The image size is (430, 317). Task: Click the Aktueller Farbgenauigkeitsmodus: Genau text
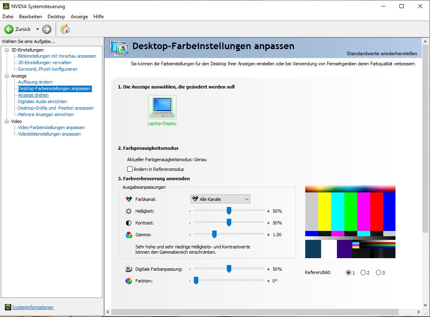(167, 160)
